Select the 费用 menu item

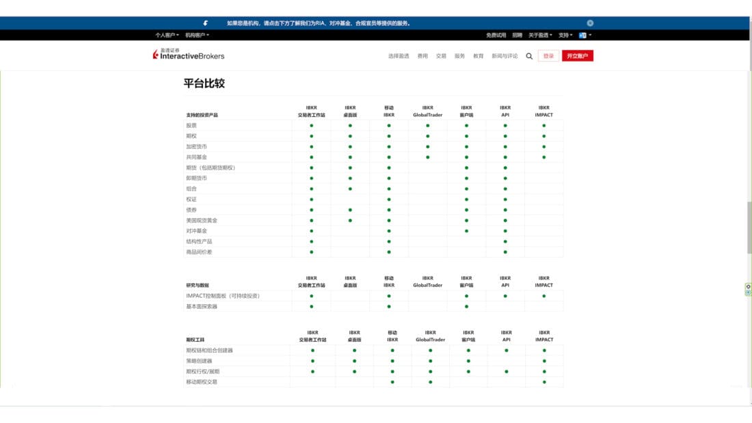pos(422,56)
